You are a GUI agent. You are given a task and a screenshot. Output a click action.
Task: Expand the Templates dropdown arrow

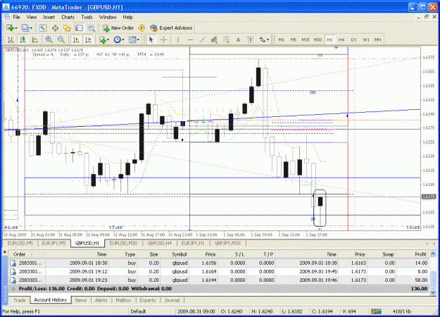tap(138, 40)
